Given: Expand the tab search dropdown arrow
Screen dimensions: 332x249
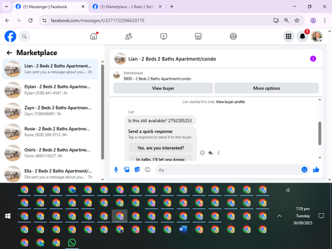Looking at the screenshot, I should coord(7,7).
